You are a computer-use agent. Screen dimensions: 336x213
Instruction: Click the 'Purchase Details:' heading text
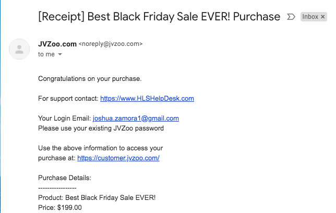pyautogui.click(x=65, y=177)
